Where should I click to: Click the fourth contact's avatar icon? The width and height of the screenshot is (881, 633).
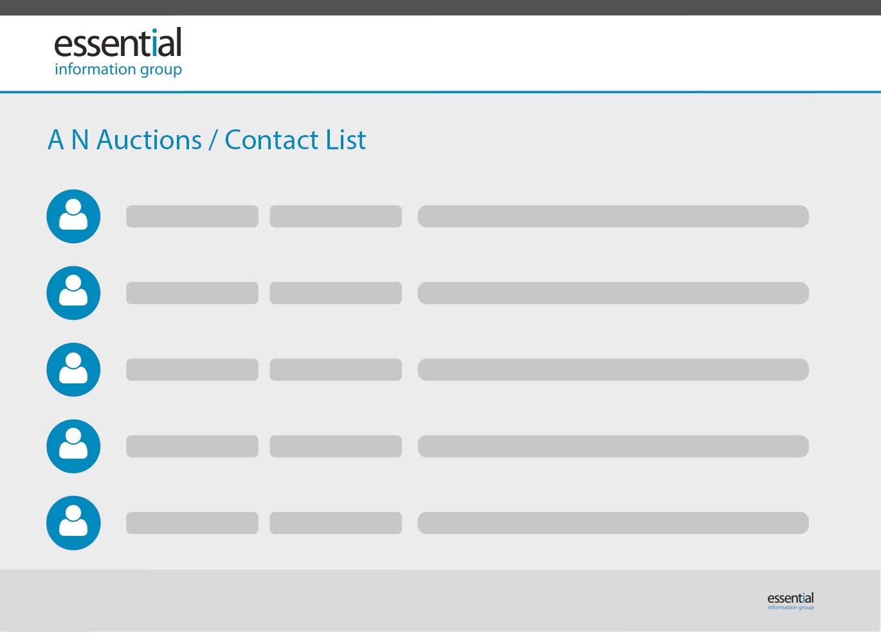point(73,446)
